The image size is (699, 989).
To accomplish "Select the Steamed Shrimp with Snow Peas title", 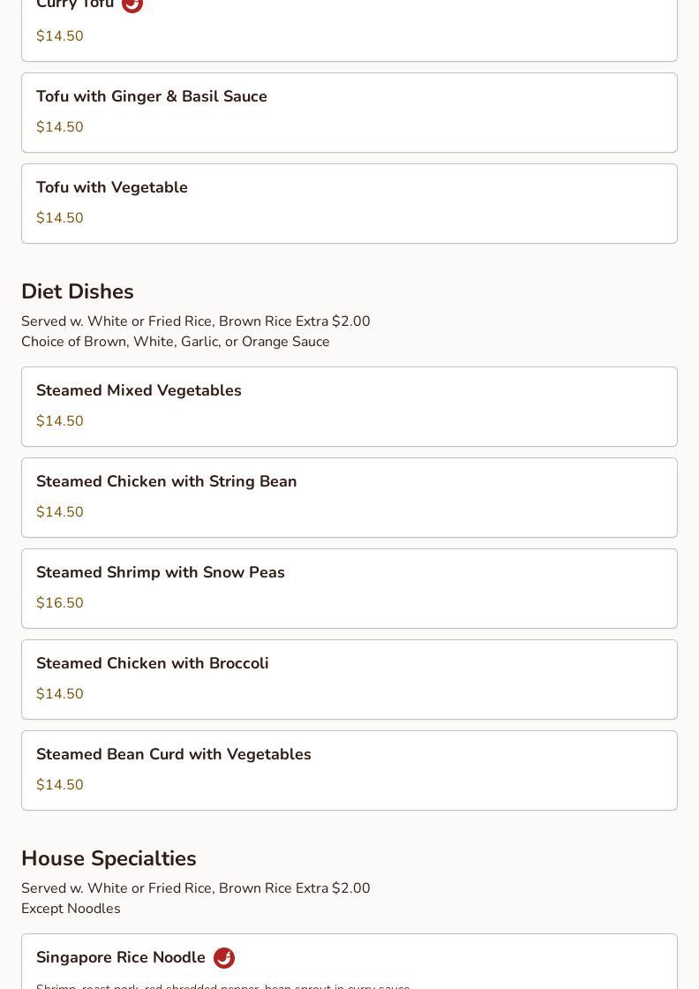I will (161, 573).
